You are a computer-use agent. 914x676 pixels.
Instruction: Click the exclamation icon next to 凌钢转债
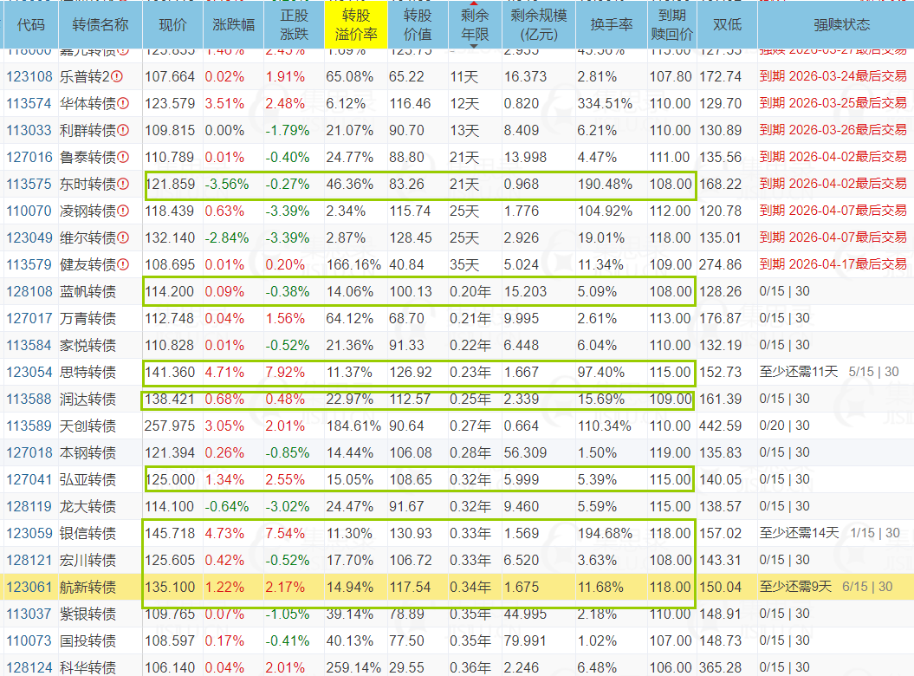(x=123, y=211)
